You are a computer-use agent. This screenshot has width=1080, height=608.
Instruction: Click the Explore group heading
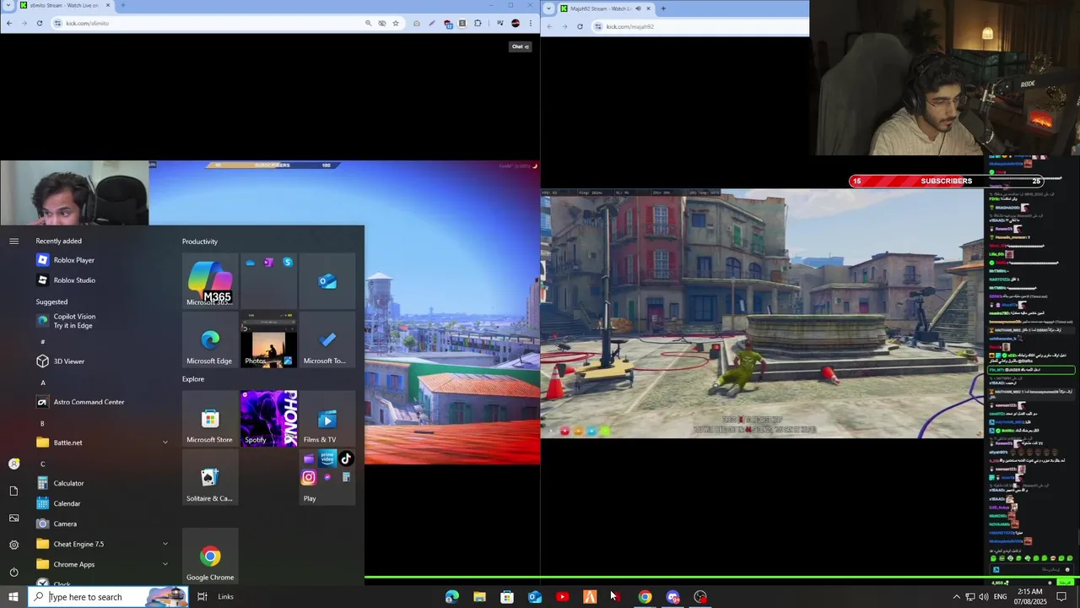[193, 379]
